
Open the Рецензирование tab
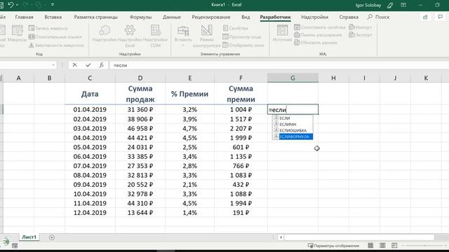[211, 17]
